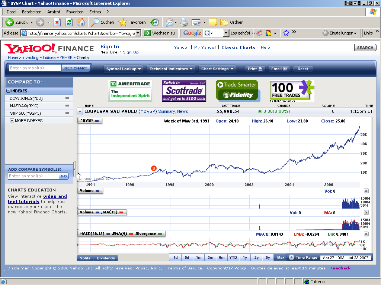The height and width of the screenshot is (285, 381).
Task: Select the 3m time range
Action: coord(211,258)
